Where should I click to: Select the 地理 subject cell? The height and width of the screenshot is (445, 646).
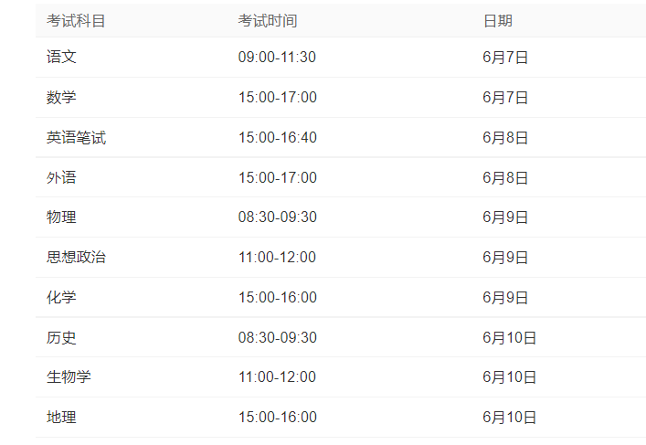pyautogui.click(x=61, y=417)
